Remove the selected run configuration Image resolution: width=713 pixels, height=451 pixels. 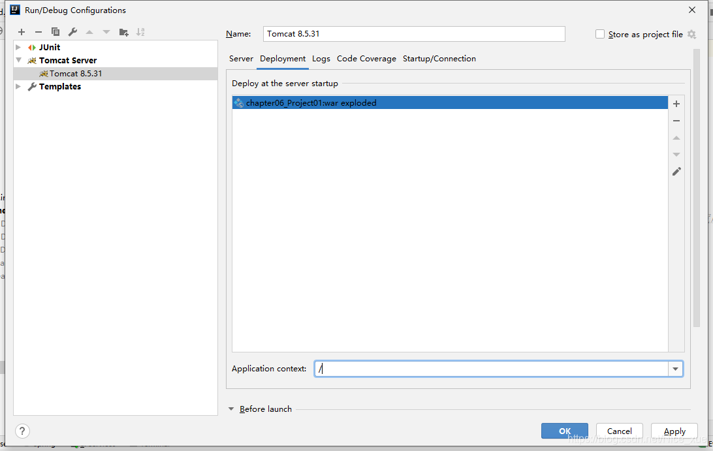coord(38,32)
